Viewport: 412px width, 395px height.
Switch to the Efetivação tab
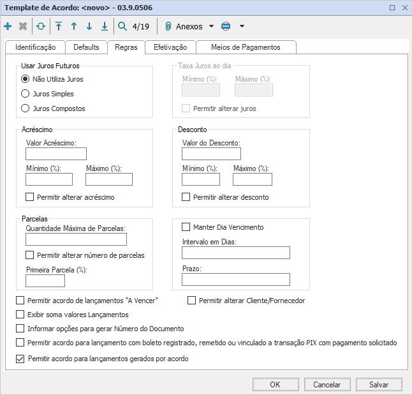click(170, 47)
